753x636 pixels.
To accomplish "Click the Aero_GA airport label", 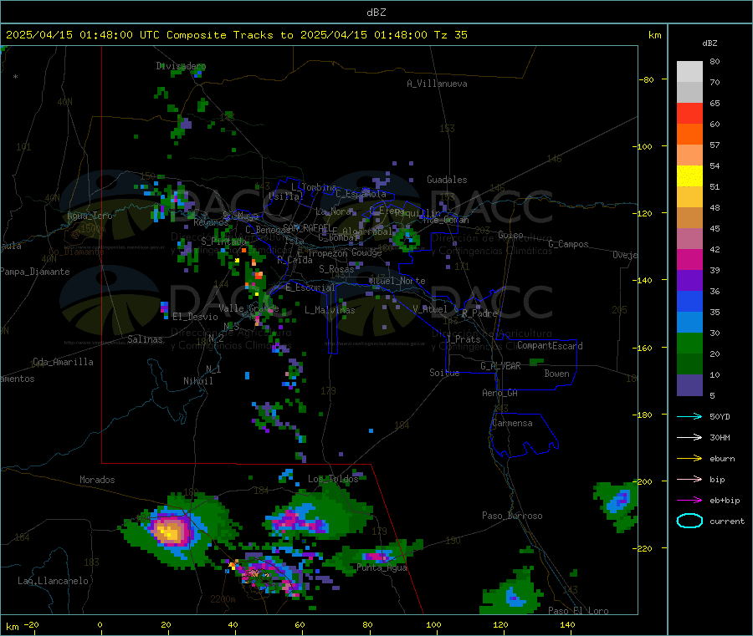I will (500, 393).
